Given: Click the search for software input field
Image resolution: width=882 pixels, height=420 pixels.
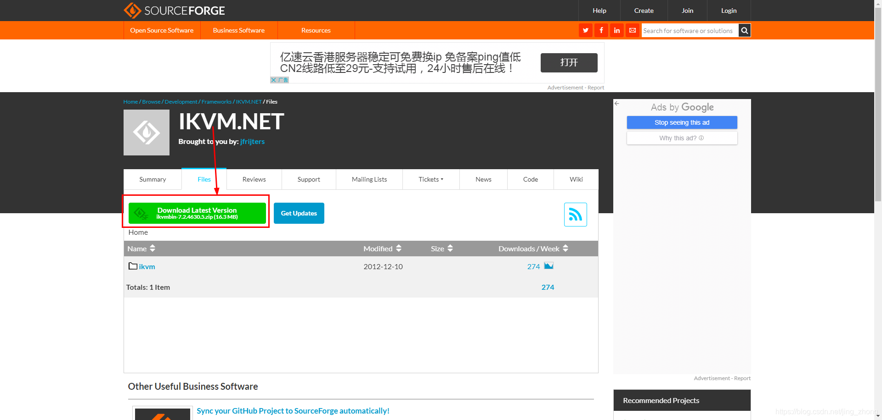Looking at the screenshot, I should click(x=689, y=30).
